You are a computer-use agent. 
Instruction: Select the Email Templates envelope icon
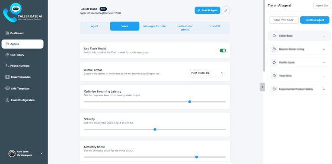7,77
